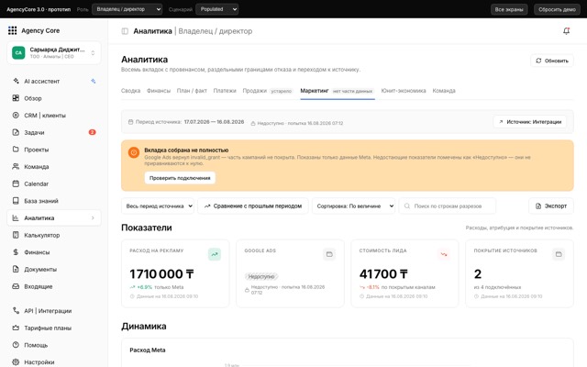Screen dimensions: 587x367
Task: Open AI ассистент in sidebar
Action: point(54,81)
